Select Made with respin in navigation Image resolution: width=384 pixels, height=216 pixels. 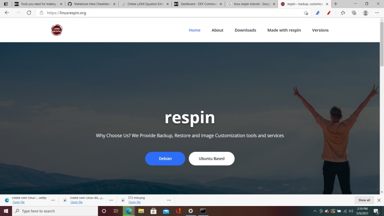[x=284, y=30]
